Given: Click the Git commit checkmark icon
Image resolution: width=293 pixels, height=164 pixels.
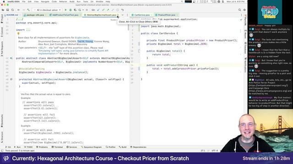Looking at the screenshot, I should tap(103, 10).
